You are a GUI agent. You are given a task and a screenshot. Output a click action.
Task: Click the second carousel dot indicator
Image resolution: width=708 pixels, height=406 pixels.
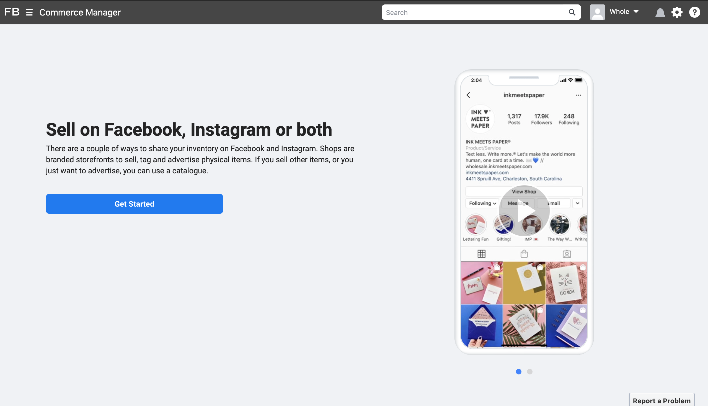click(x=529, y=371)
